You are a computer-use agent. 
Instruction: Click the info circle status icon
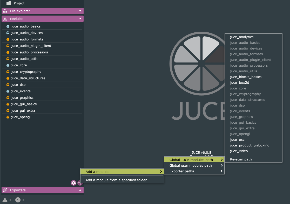18,200
